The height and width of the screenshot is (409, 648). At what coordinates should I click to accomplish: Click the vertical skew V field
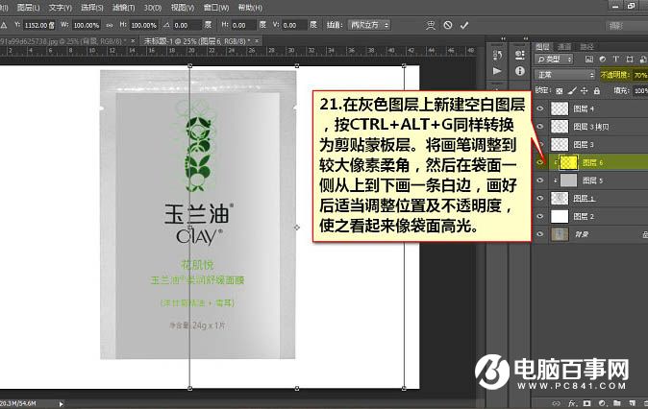(294, 25)
